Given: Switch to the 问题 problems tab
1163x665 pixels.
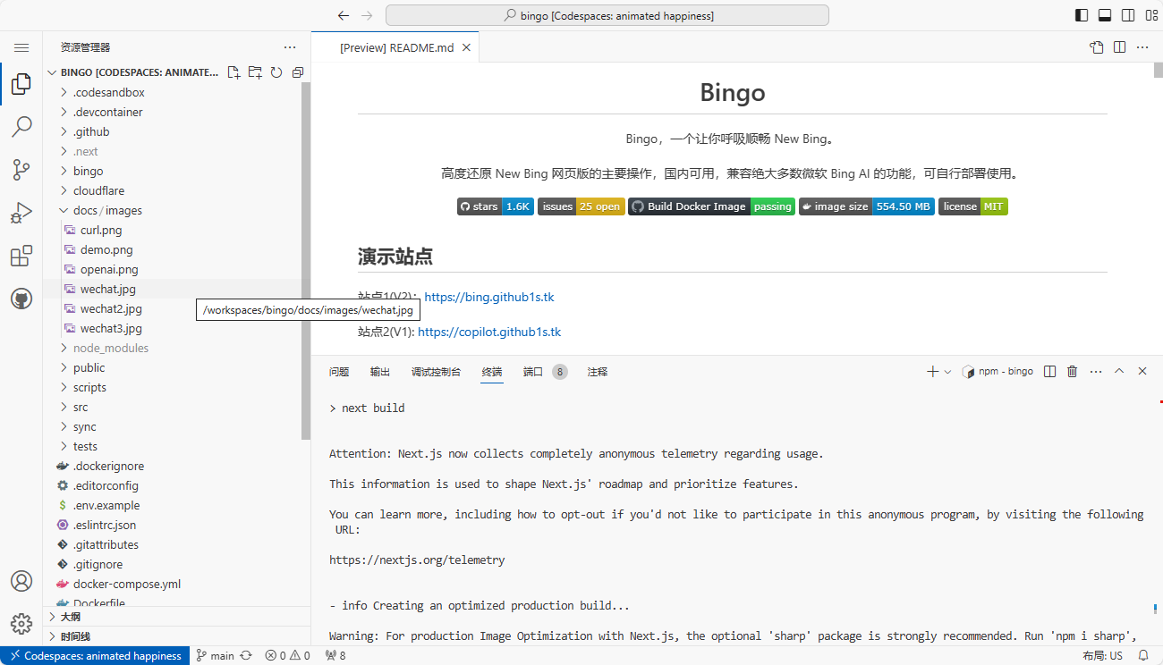Looking at the screenshot, I should (339, 372).
